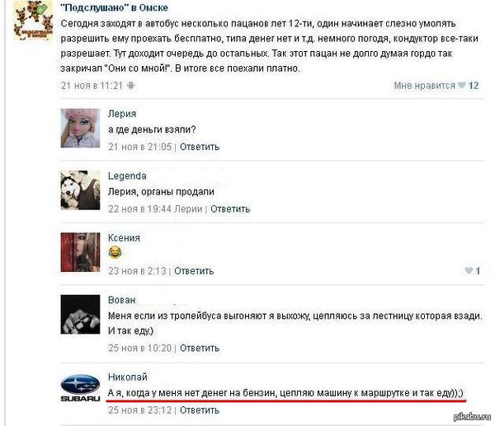495x426 pixels.
Task: Reply to Лерия's comment with Ответить
Action: click(x=200, y=147)
